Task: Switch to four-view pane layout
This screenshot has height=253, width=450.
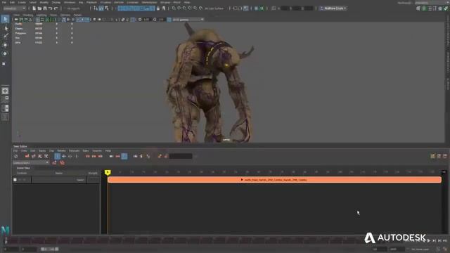Action: pyautogui.click(x=5, y=99)
